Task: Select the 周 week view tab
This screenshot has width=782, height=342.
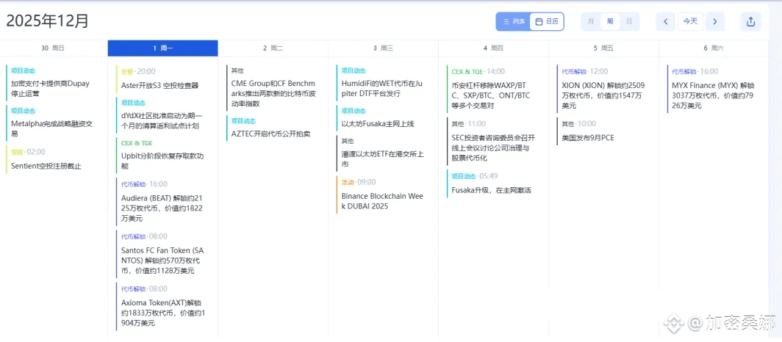Action: tap(610, 21)
